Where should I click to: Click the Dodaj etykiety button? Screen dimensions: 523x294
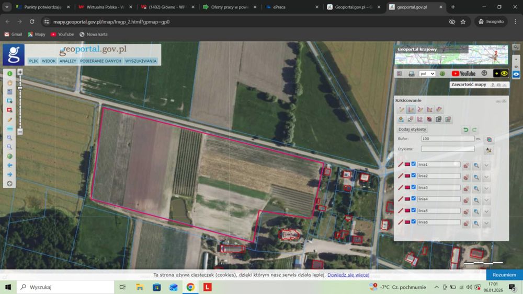point(412,129)
